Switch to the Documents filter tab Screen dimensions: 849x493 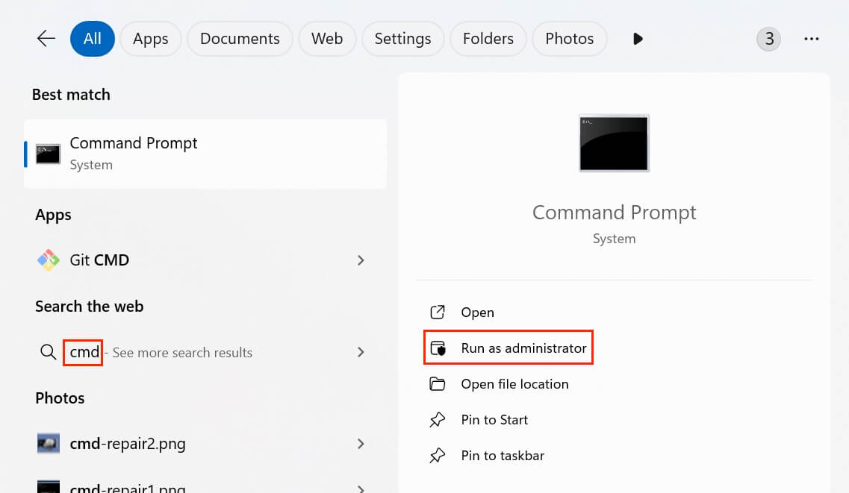(239, 38)
